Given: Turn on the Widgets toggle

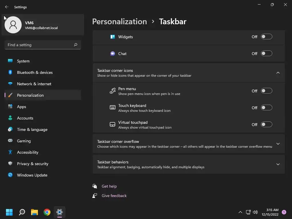Looking at the screenshot, I should (267, 37).
